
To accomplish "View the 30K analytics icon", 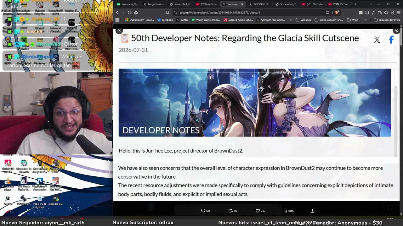I will tap(288, 211).
